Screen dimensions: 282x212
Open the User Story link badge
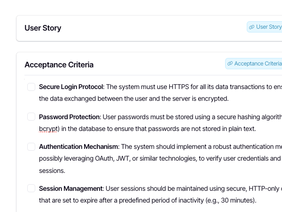point(264,27)
